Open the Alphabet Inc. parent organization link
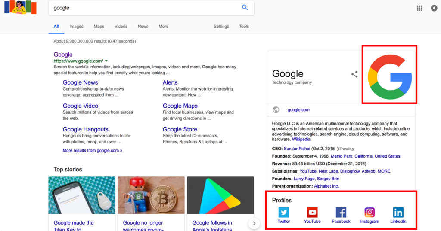Viewport: 441px width, 231px height. (326, 186)
